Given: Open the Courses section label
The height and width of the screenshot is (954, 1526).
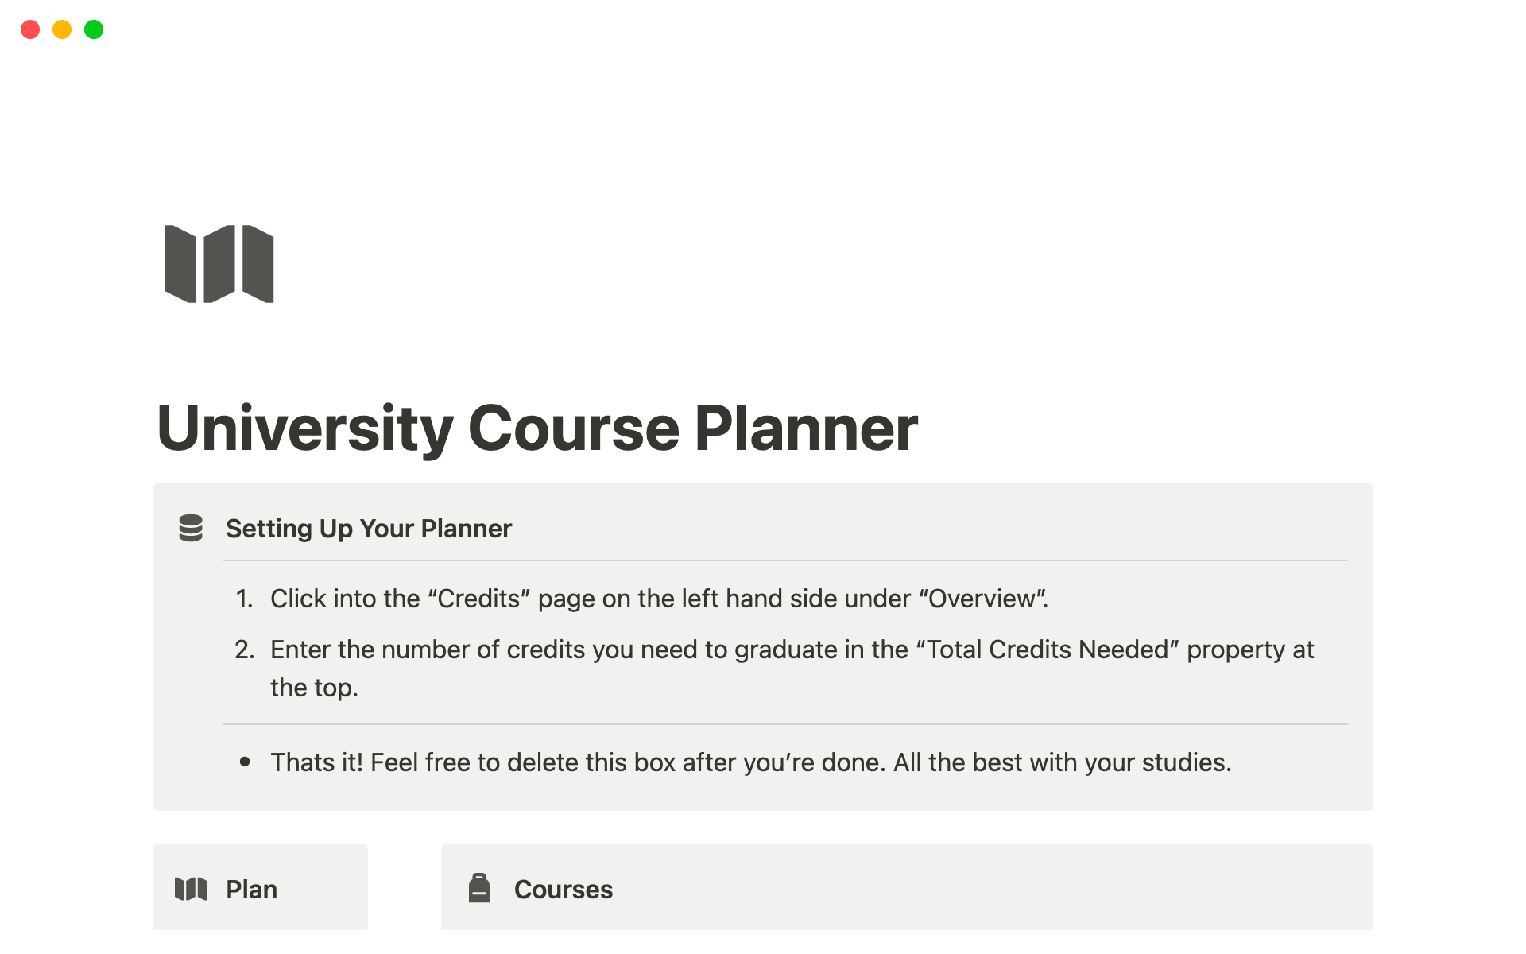Looking at the screenshot, I should coord(564,890).
